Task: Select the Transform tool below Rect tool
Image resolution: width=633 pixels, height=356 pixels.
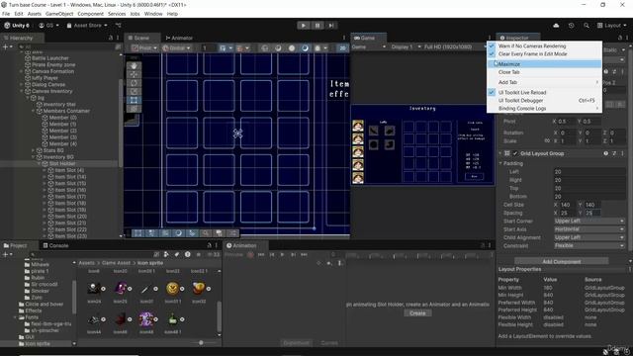Action: click(134, 108)
